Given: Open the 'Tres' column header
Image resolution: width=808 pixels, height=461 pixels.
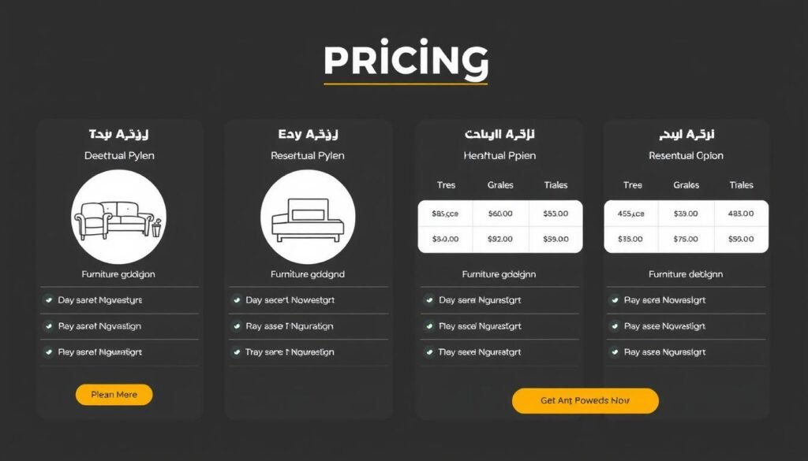Looking at the screenshot, I should point(446,185).
